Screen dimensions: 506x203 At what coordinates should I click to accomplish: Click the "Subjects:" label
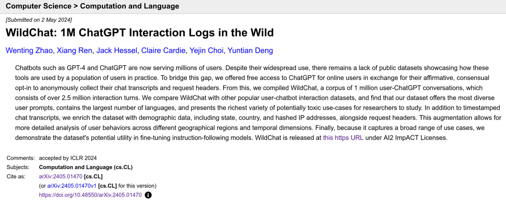19,167
